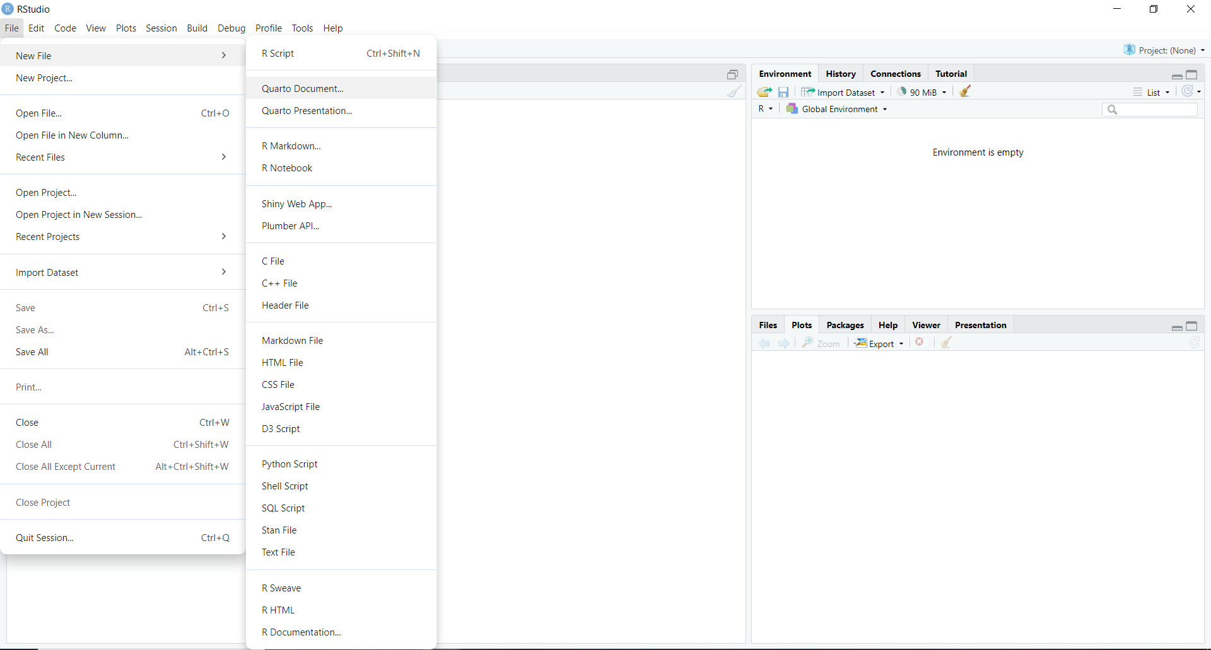Choose Plumber API... menu item

341,225
